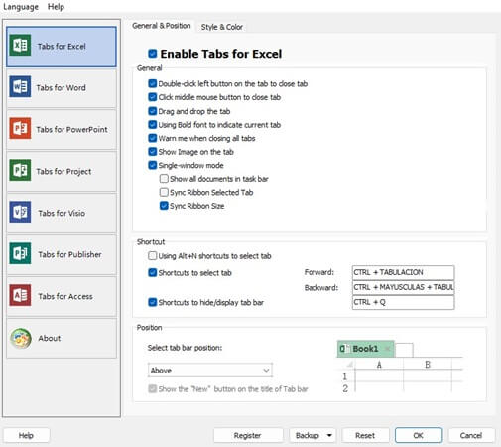Toggle Sync Ribbon Size checkbox
Image resolution: width=501 pixels, height=447 pixels.
coord(164,206)
